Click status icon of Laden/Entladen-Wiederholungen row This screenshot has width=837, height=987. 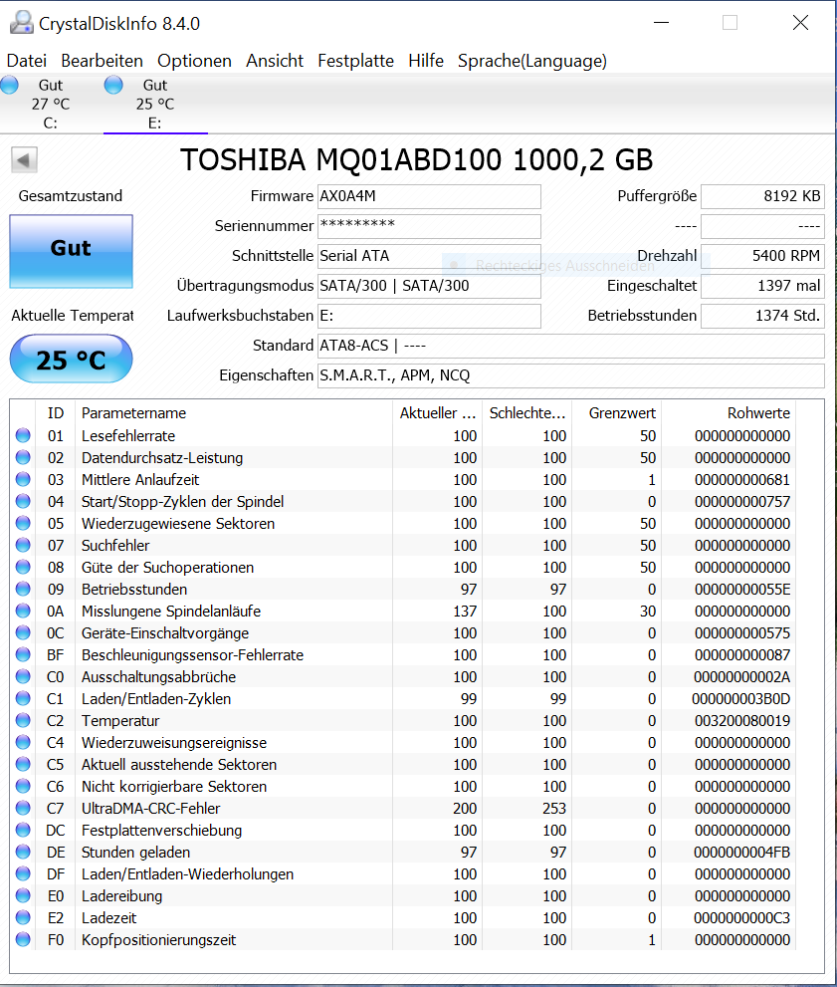tap(23, 873)
